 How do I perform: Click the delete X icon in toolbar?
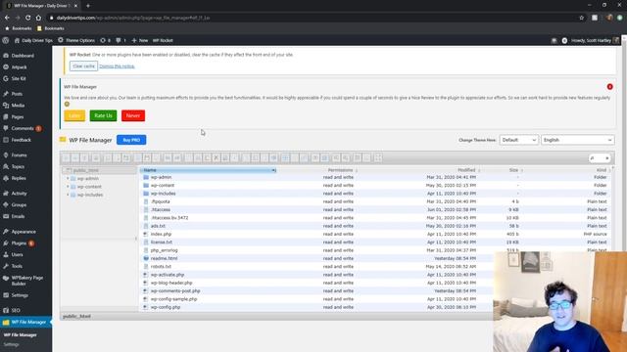[216, 158]
